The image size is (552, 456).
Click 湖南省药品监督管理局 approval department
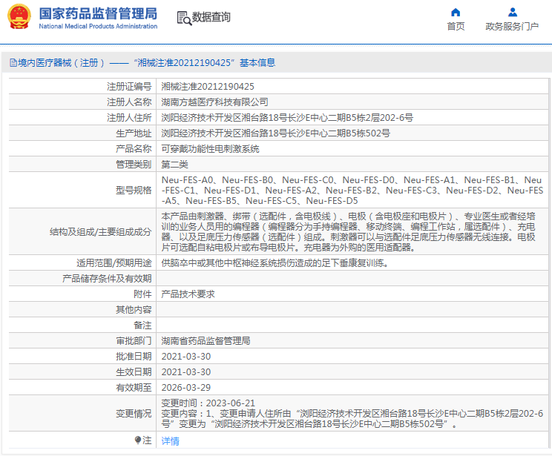click(x=206, y=341)
